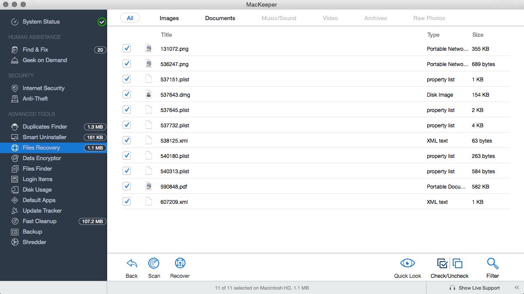The height and width of the screenshot is (294, 524).
Task: Open Shredder icon in sidebar
Action: click(15, 242)
